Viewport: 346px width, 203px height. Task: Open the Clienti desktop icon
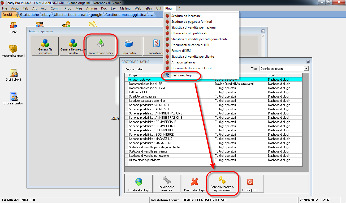pos(13,27)
